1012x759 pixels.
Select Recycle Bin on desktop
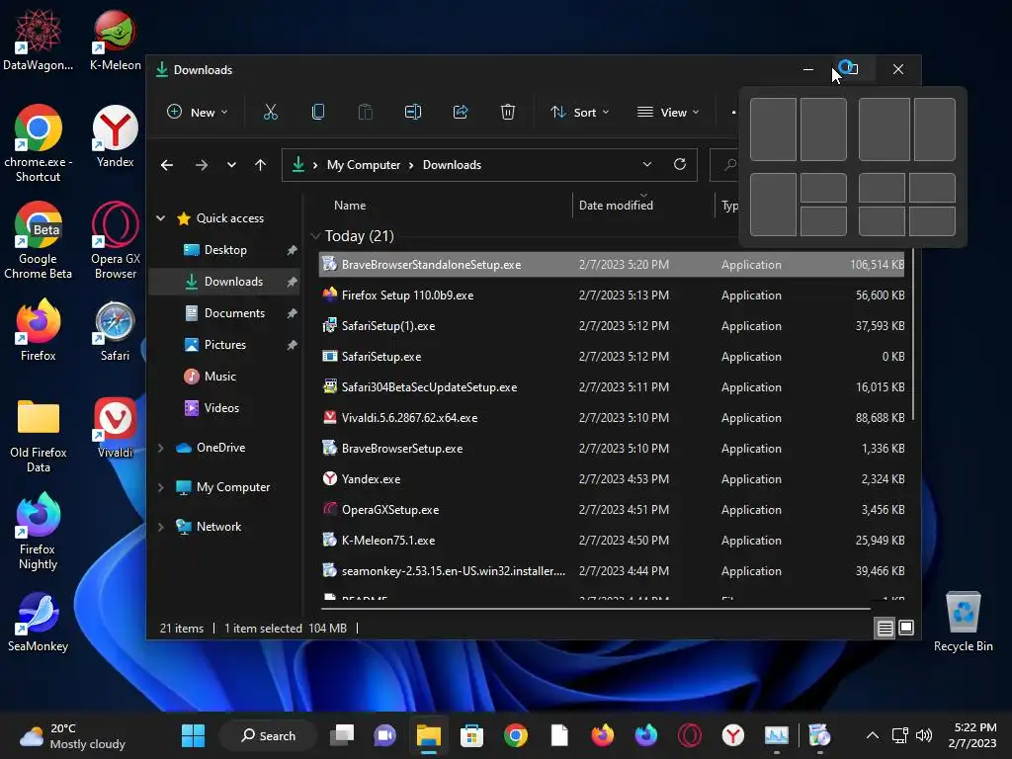963,622
